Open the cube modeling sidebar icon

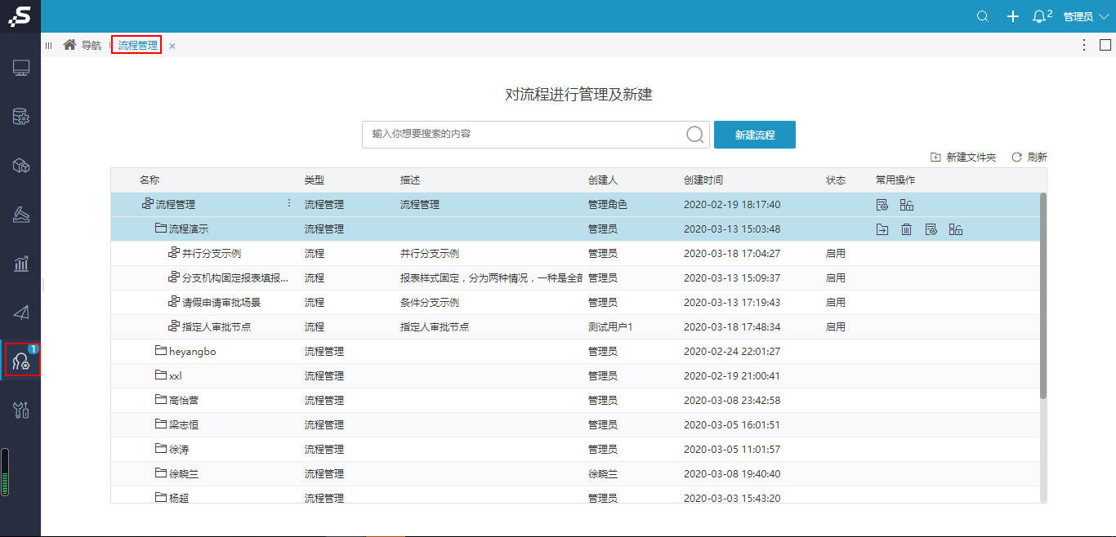[x=21, y=166]
